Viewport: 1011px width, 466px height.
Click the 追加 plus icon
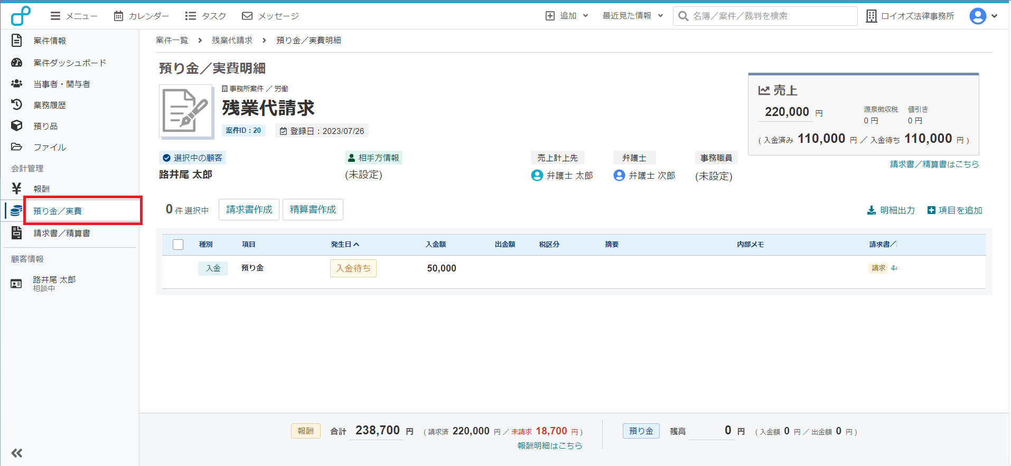(x=550, y=16)
